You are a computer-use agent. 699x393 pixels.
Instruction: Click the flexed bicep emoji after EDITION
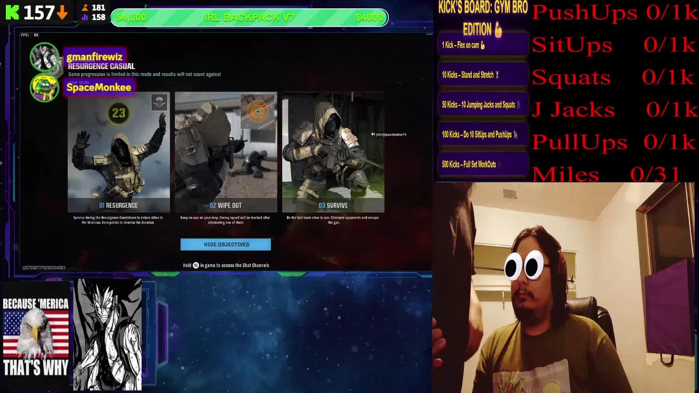[498, 31]
